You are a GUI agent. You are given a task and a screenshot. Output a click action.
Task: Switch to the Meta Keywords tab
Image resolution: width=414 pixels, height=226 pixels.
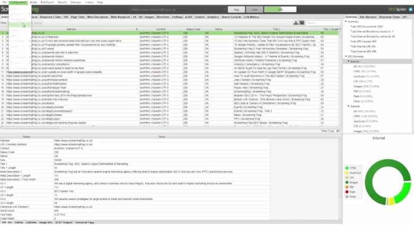[x=120, y=17]
